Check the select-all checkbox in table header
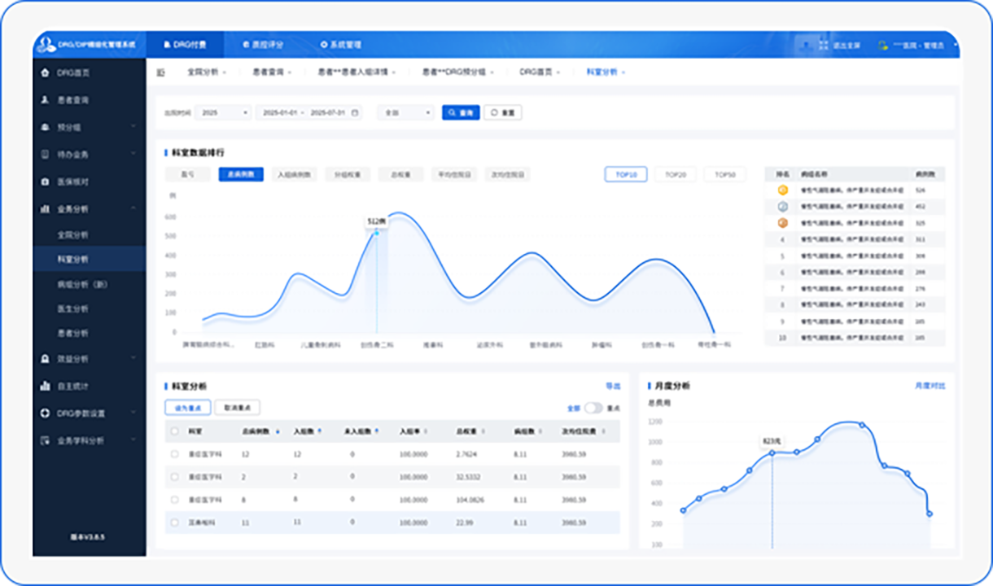 [x=174, y=431]
